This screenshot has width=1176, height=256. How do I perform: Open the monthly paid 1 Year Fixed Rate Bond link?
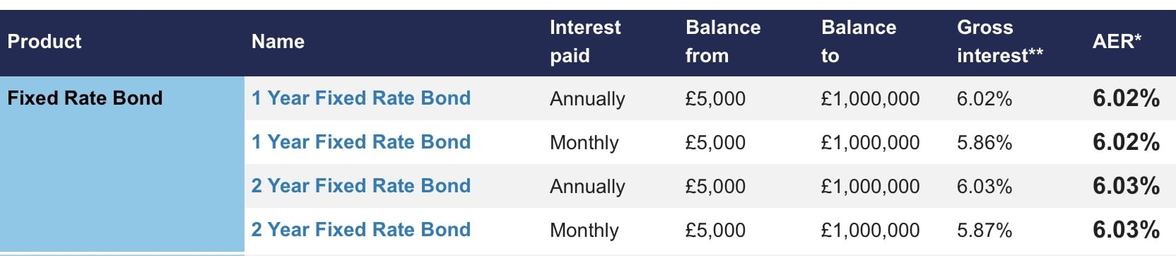pyautogui.click(x=361, y=142)
